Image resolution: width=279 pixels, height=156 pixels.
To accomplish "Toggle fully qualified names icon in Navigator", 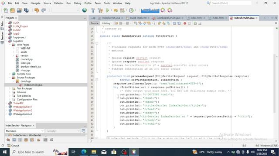I will point(39,140).
